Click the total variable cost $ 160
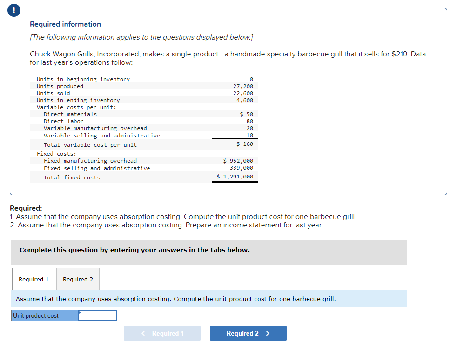The image size is (470, 363). (245, 144)
